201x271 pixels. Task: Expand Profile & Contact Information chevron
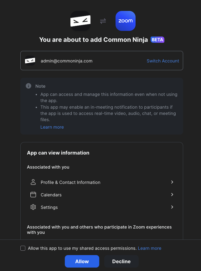coord(172,182)
